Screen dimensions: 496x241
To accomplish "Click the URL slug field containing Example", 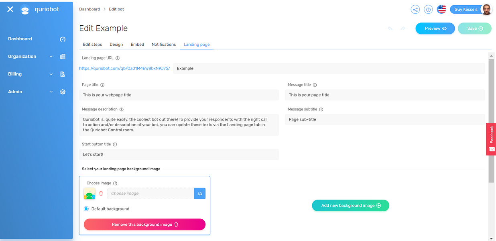I will pyautogui.click(x=329, y=69).
